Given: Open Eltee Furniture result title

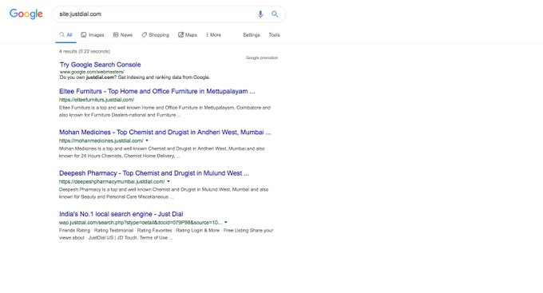Looking at the screenshot, I should pos(157,92).
